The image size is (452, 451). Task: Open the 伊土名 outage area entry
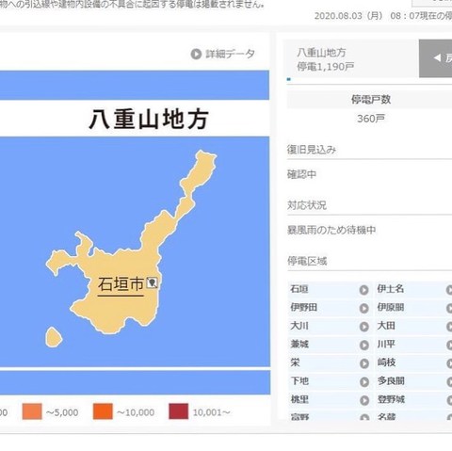coord(390,289)
